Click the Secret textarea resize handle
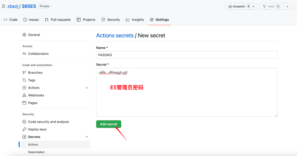 point(276,115)
